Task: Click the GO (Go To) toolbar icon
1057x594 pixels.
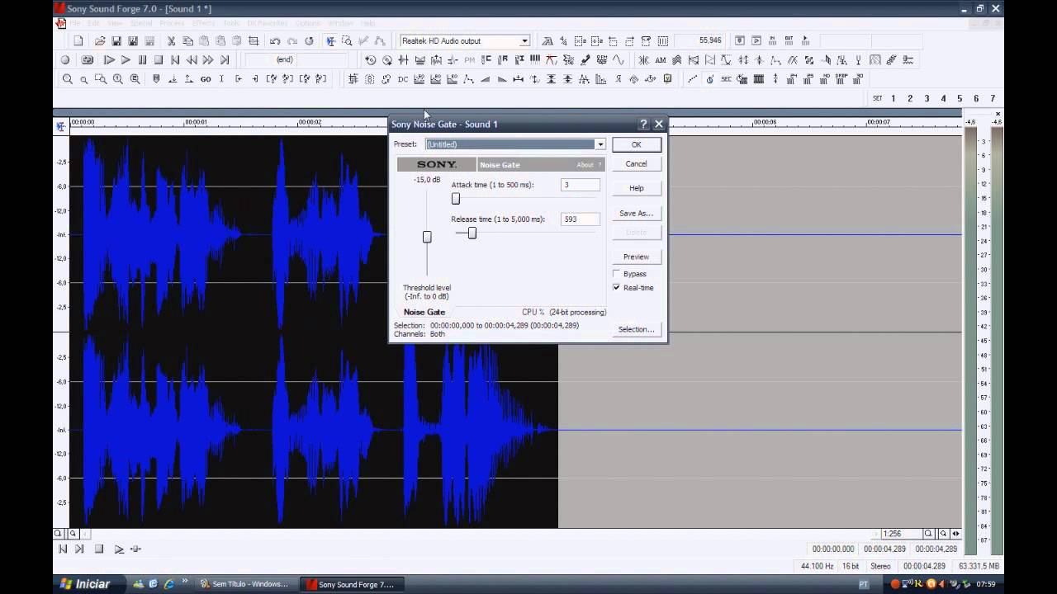Action: tap(206, 79)
